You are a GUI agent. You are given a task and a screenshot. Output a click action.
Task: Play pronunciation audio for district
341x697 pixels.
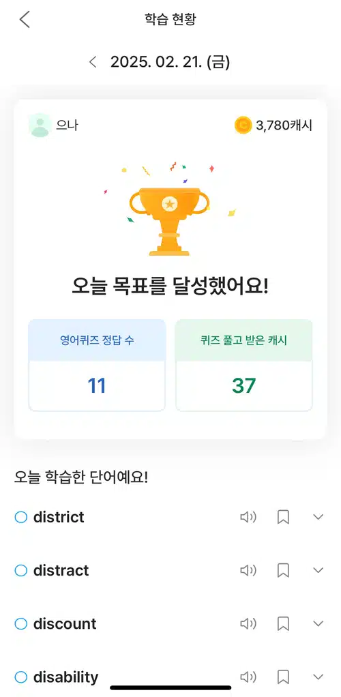pos(248,517)
